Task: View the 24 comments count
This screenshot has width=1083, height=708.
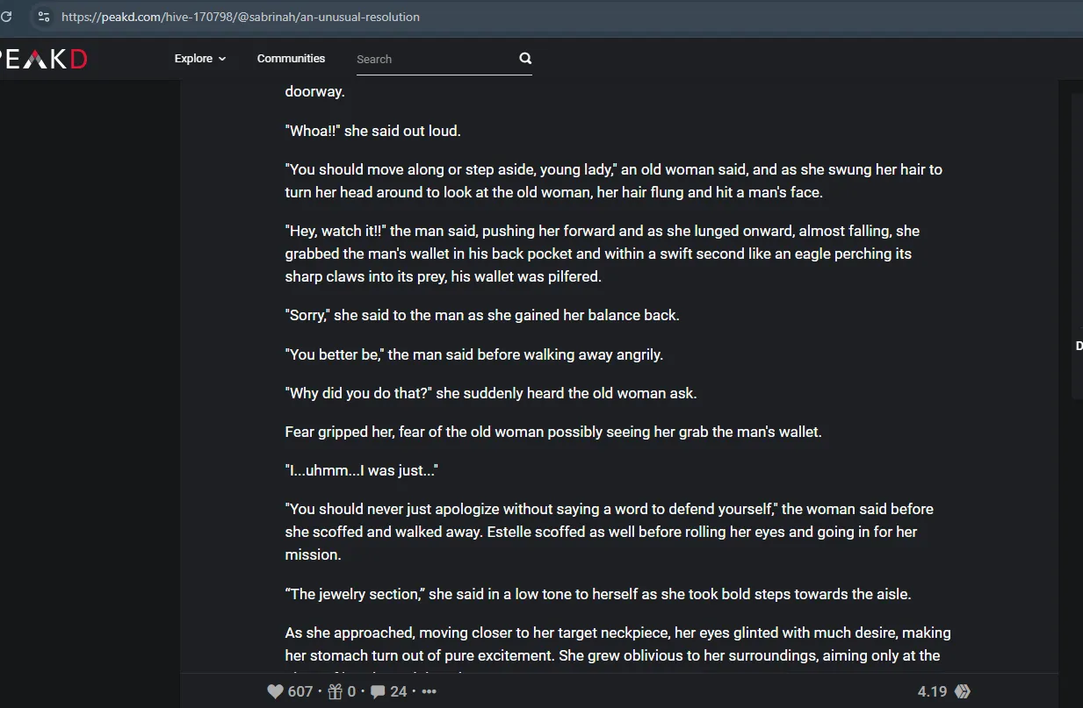Action: tap(399, 691)
